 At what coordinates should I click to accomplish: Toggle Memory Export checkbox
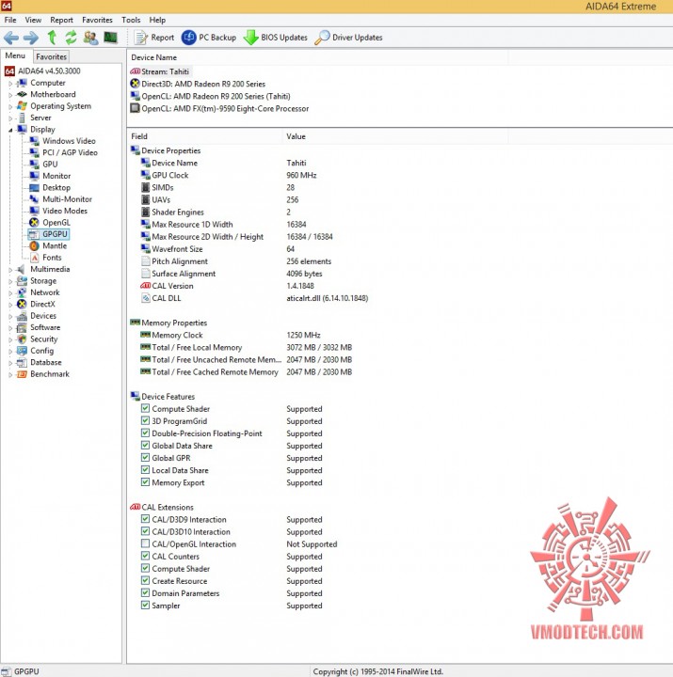coord(145,481)
